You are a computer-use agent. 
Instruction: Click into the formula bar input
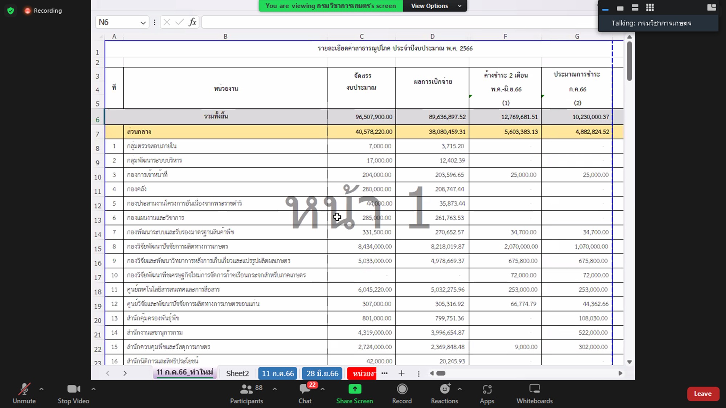pos(399,22)
